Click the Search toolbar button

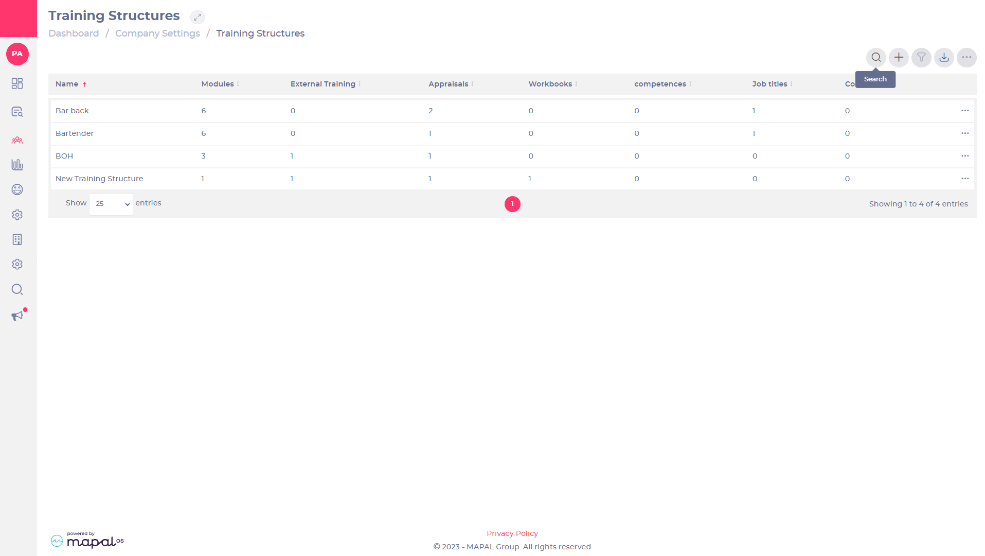pyautogui.click(x=876, y=58)
